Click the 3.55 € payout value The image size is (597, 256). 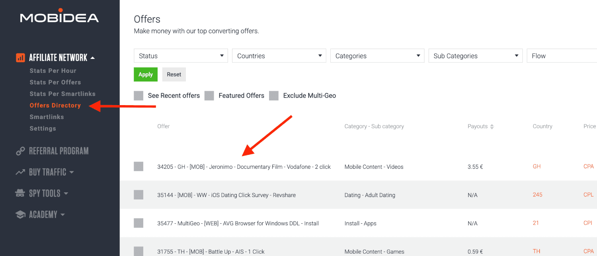point(475,167)
